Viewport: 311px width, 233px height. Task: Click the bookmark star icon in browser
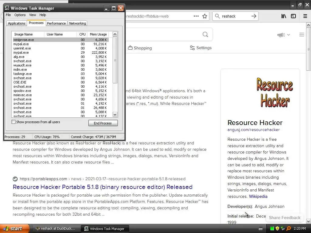(x=205, y=16)
